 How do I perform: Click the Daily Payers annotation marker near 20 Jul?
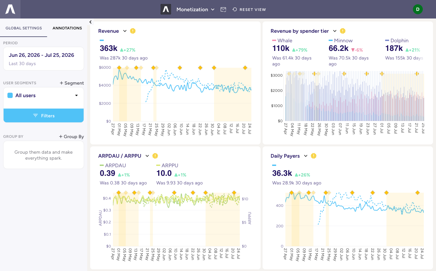[418, 193]
